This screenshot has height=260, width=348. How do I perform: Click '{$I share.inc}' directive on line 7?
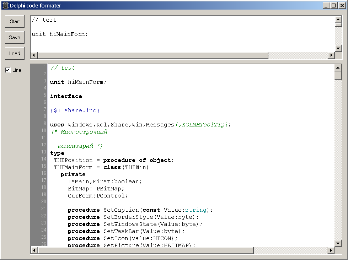click(75, 110)
